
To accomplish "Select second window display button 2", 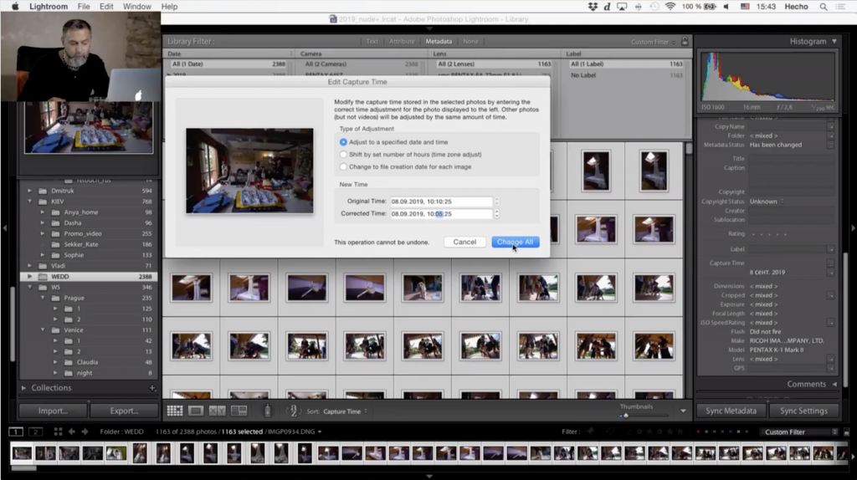I will click(x=35, y=432).
